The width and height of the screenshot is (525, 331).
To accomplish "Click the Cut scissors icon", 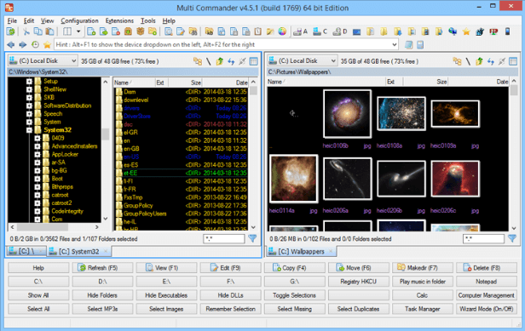I will (x=26, y=31).
